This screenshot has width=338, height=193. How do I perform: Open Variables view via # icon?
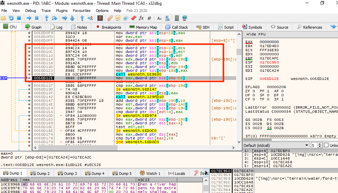point(149,18)
